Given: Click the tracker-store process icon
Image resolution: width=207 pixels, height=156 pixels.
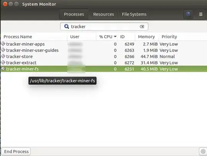Looking at the screenshot, I should point(3,56).
